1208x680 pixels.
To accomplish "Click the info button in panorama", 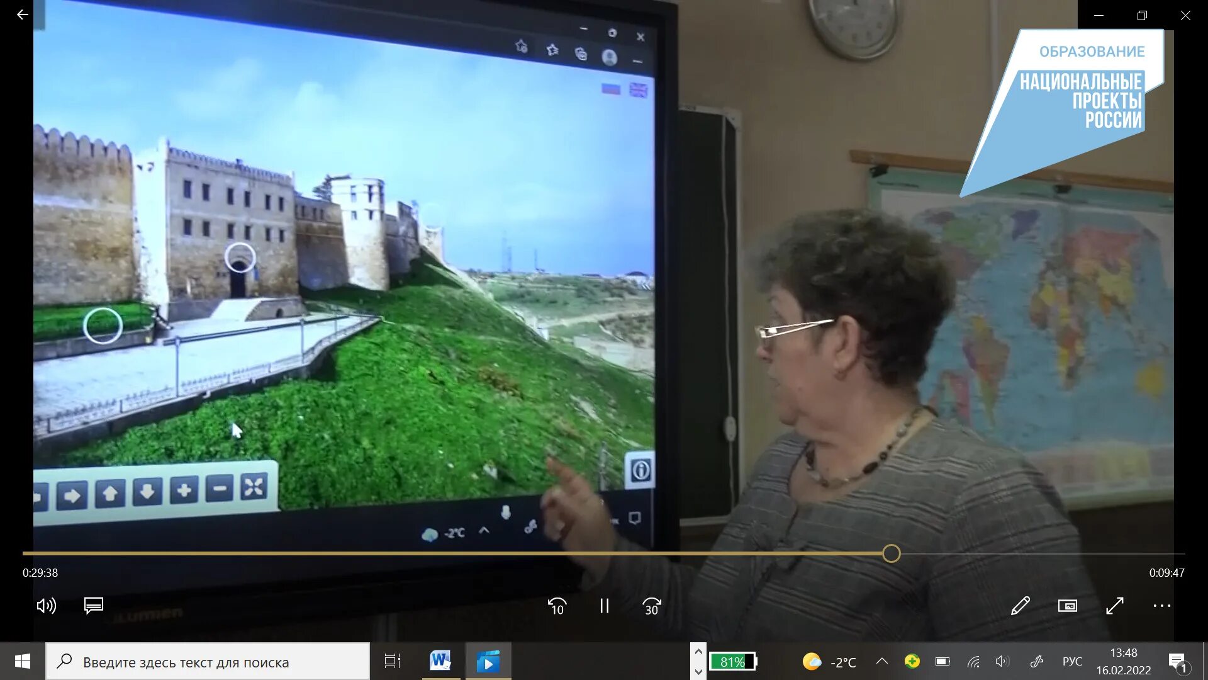I will pyautogui.click(x=640, y=470).
